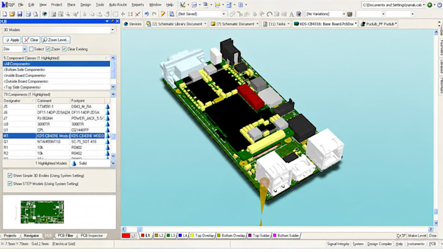Uncheck Show Simple 3D Bodies option
443x252 pixels.
pyautogui.click(x=10, y=175)
